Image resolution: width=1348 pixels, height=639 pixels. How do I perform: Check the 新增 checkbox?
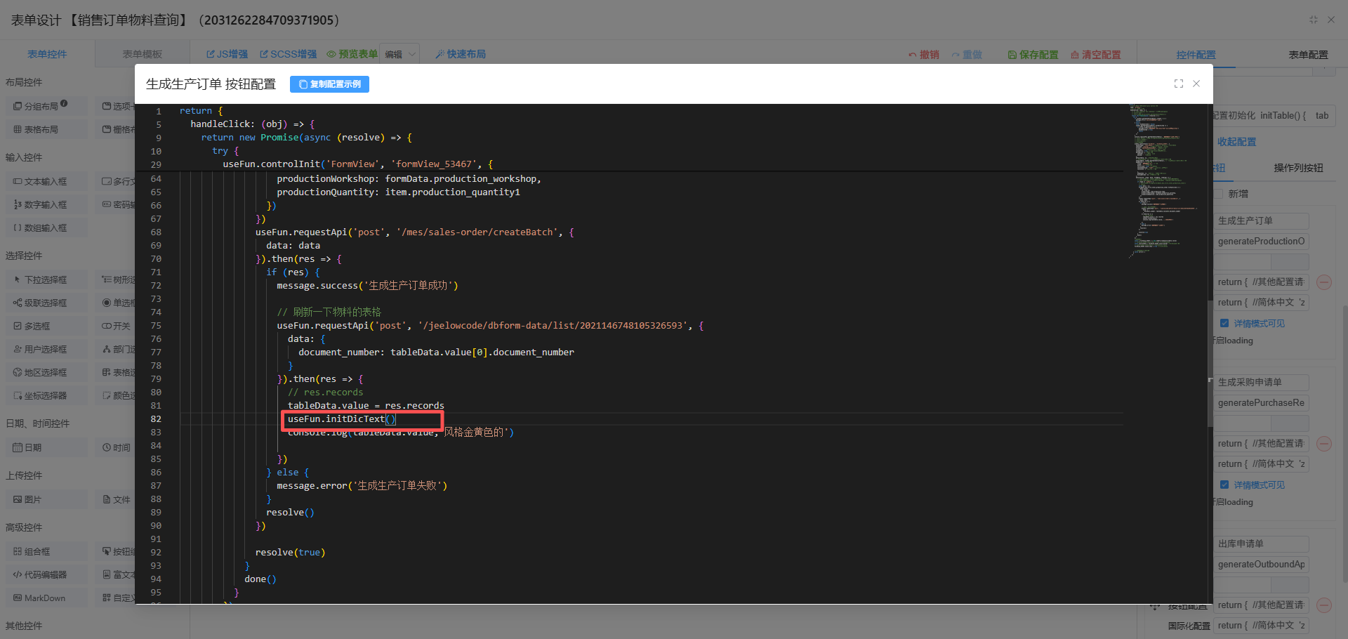tap(1219, 194)
